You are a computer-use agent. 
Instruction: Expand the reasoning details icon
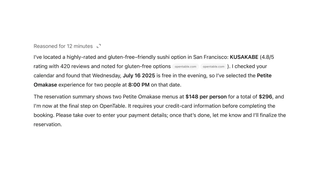pos(99,46)
